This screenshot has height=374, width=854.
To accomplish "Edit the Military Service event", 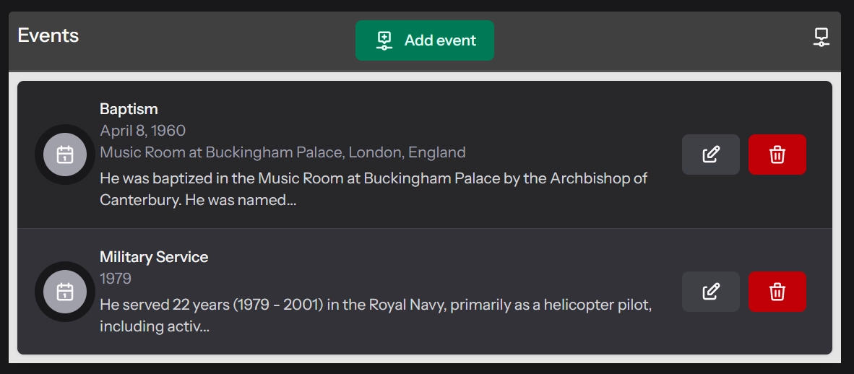I will (710, 292).
